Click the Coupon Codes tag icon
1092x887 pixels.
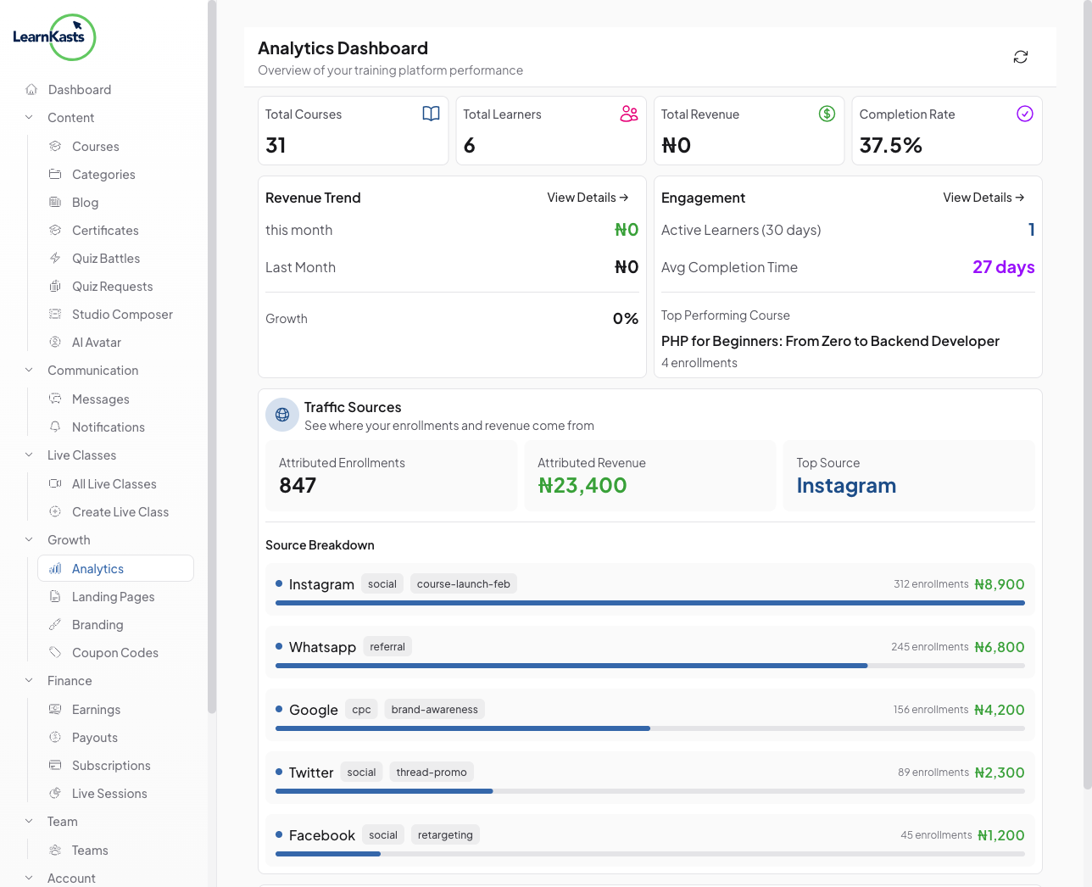click(54, 652)
